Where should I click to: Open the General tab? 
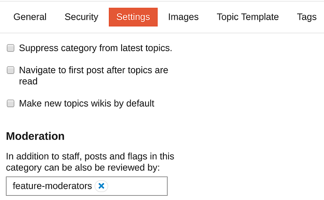30,17
